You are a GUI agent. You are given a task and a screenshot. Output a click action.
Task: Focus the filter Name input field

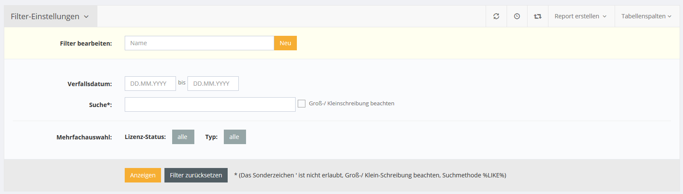point(199,43)
